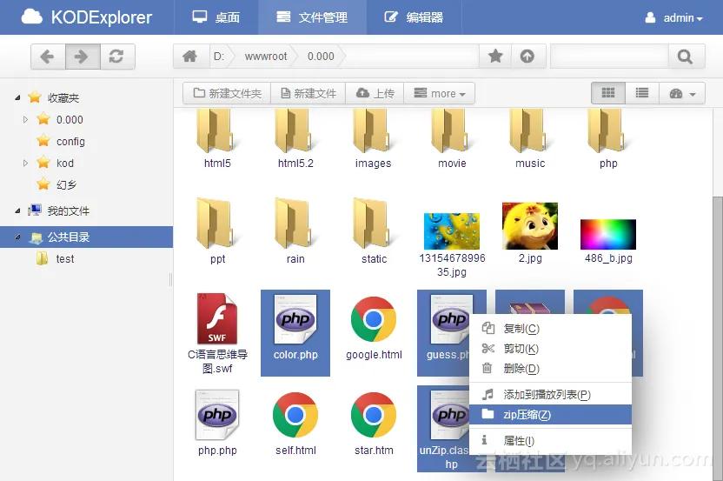Go up to the parent directory
The width and height of the screenshot is (723, 481).
coord(527,57)
